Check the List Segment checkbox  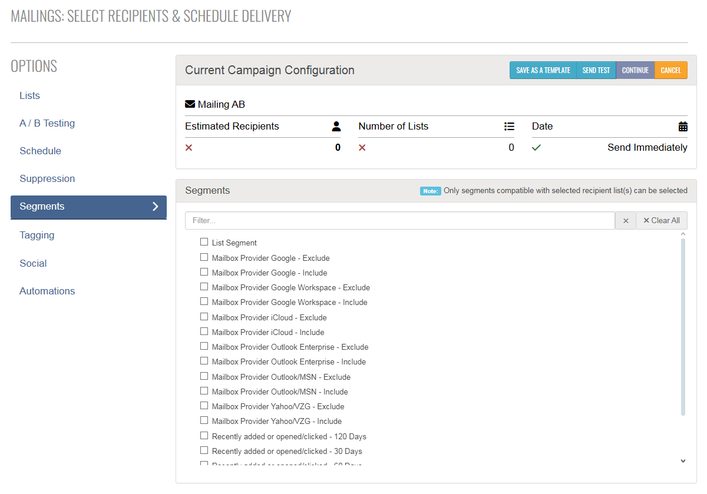204,242
